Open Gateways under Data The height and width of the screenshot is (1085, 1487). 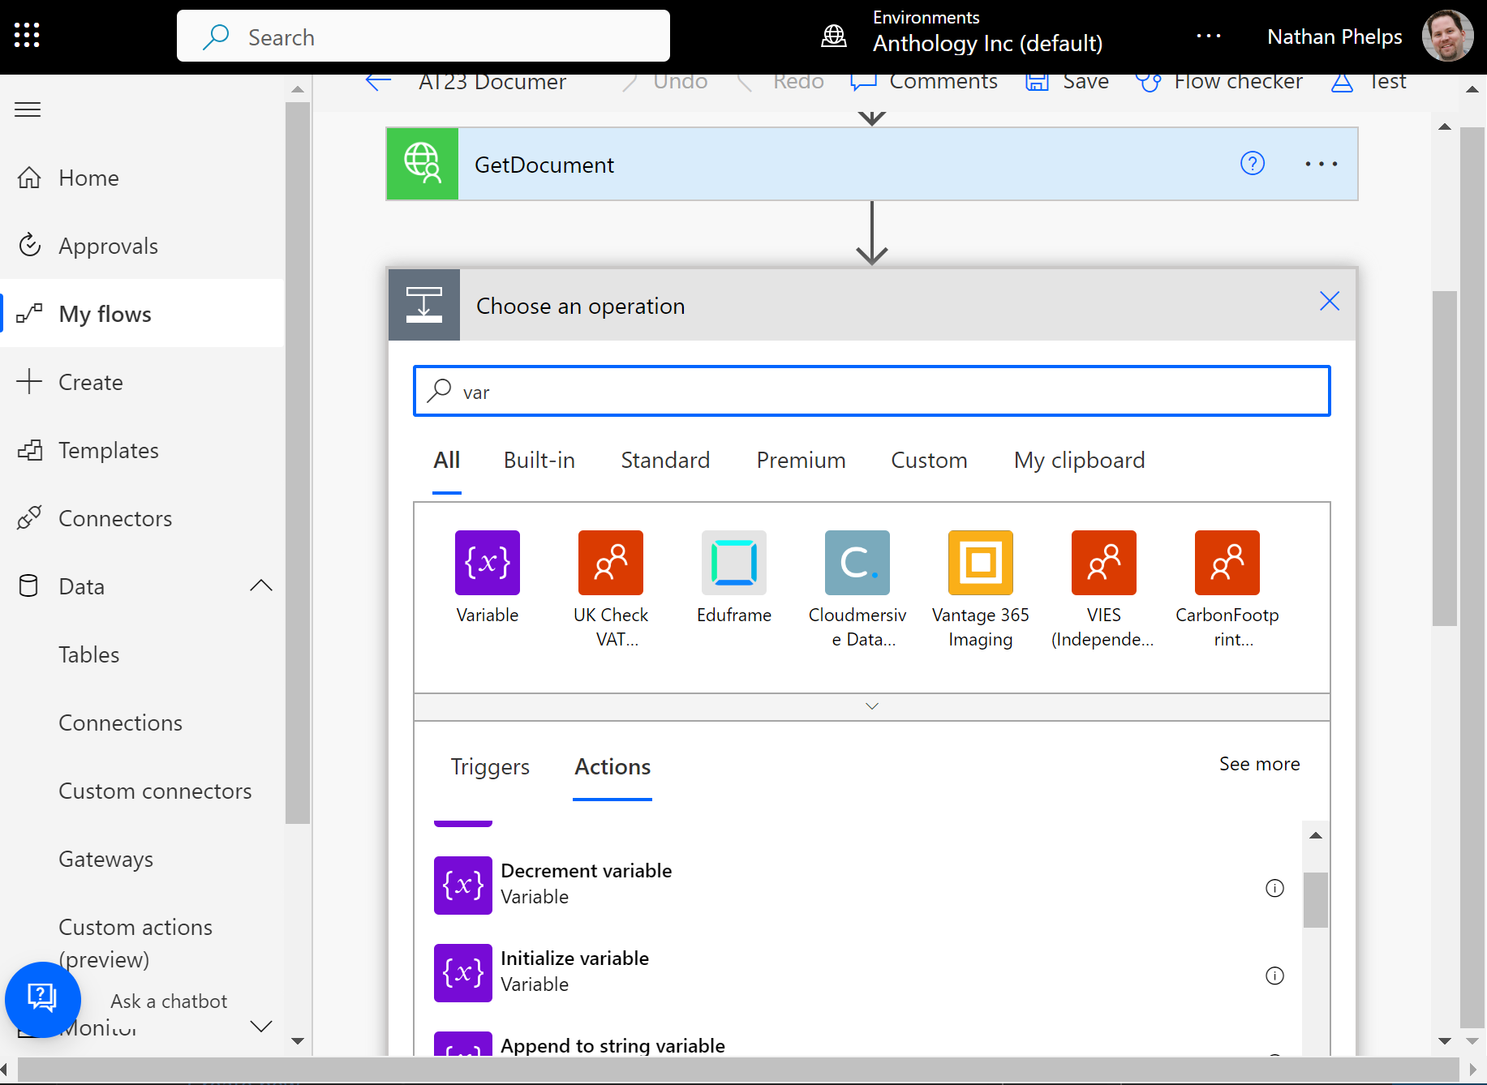pos(105,859)
